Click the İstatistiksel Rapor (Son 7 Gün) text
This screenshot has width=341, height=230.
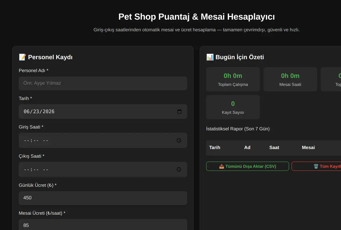238,129
